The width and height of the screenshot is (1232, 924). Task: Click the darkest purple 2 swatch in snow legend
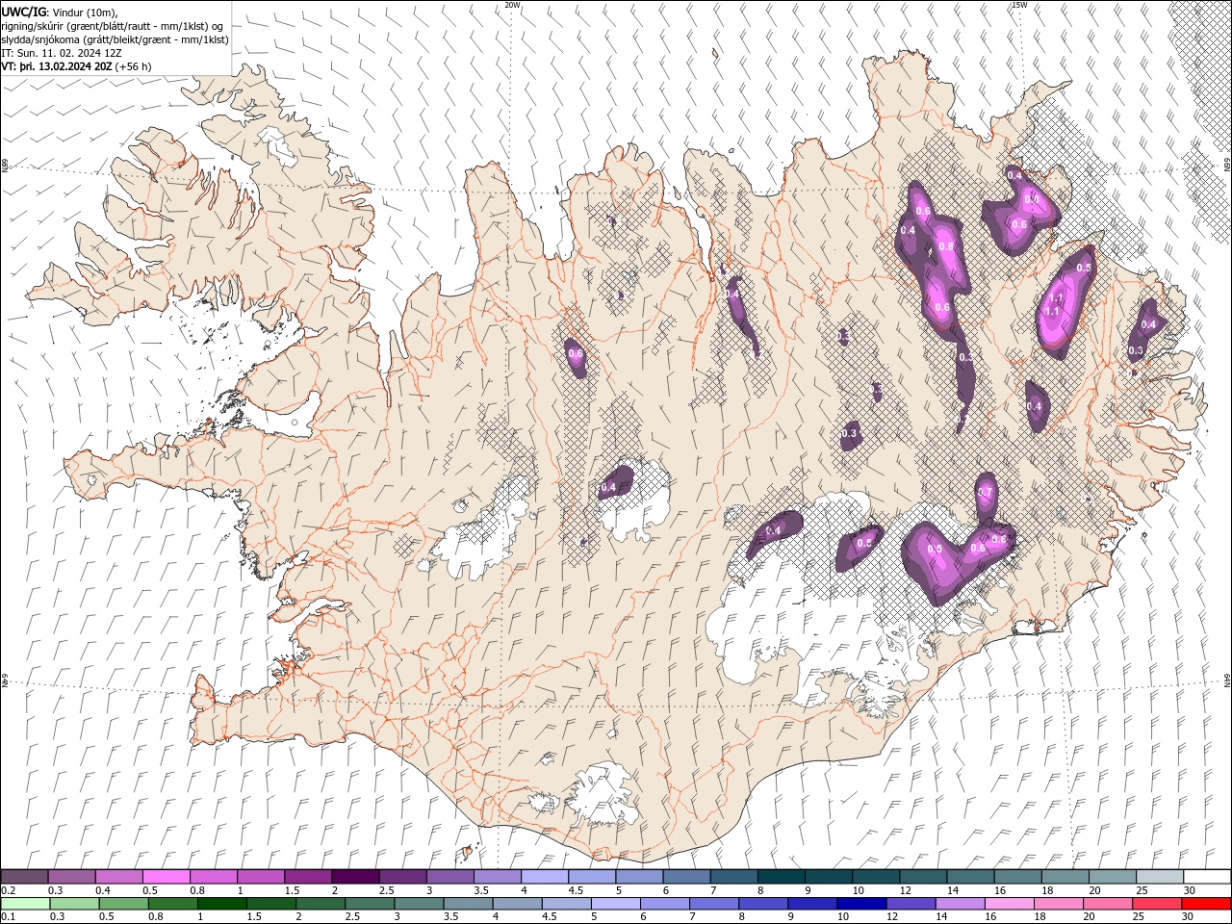pyautogui.click(x=356, y=877)
